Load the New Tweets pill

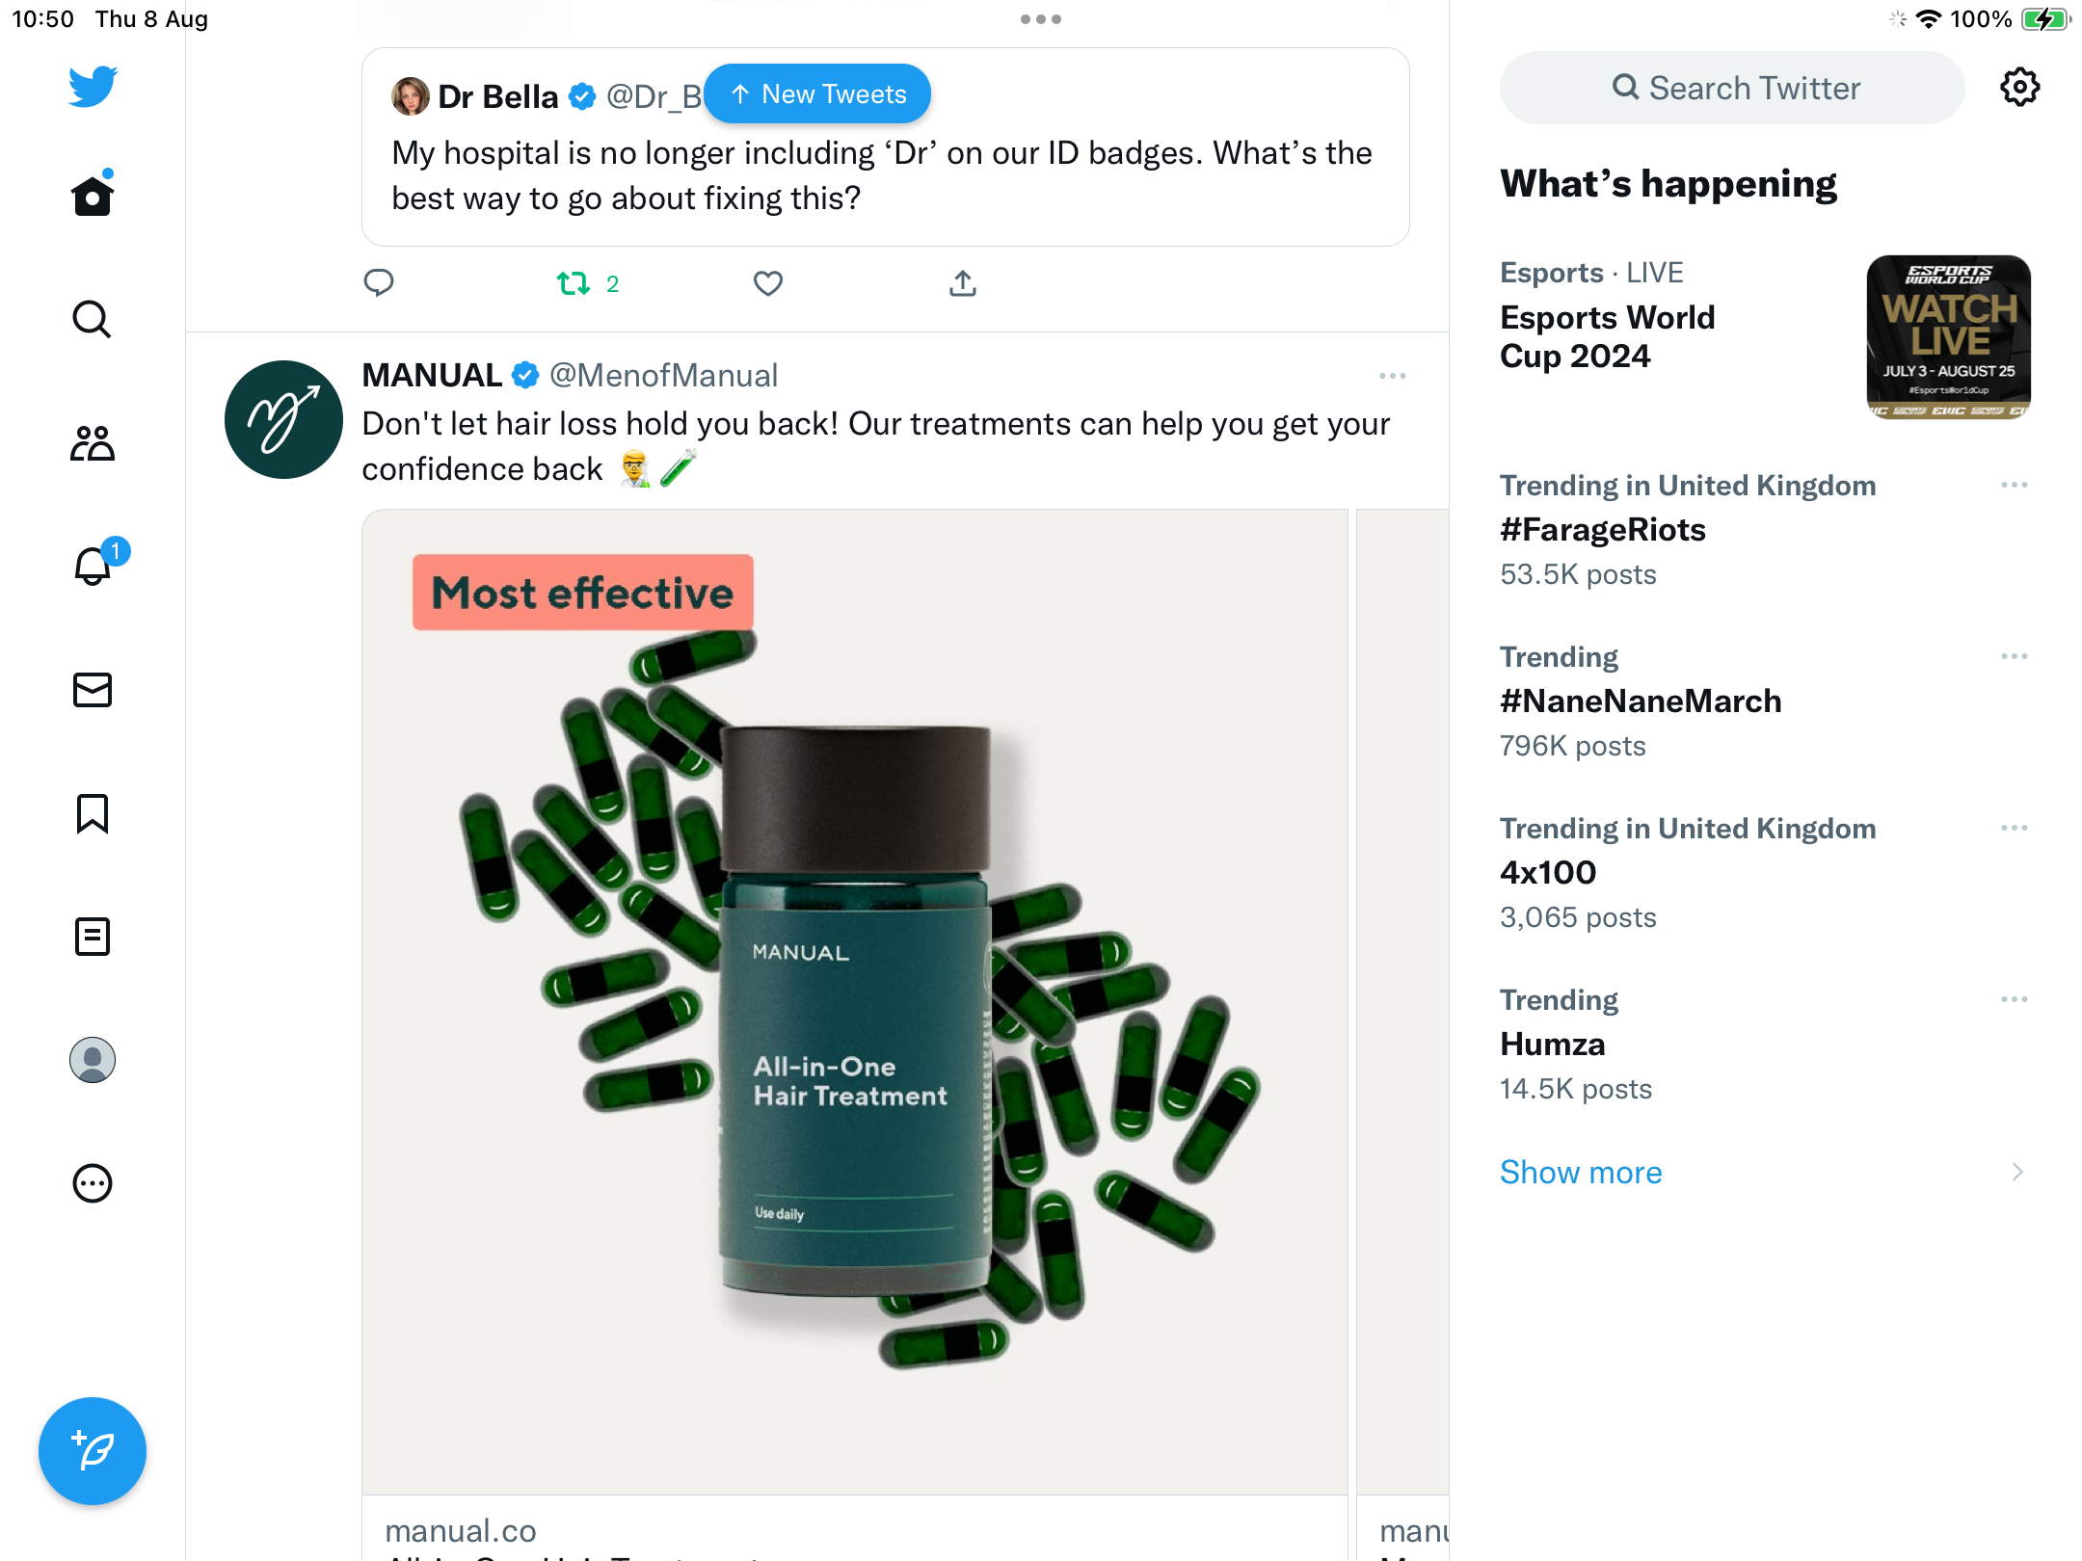tap(817, 93)
